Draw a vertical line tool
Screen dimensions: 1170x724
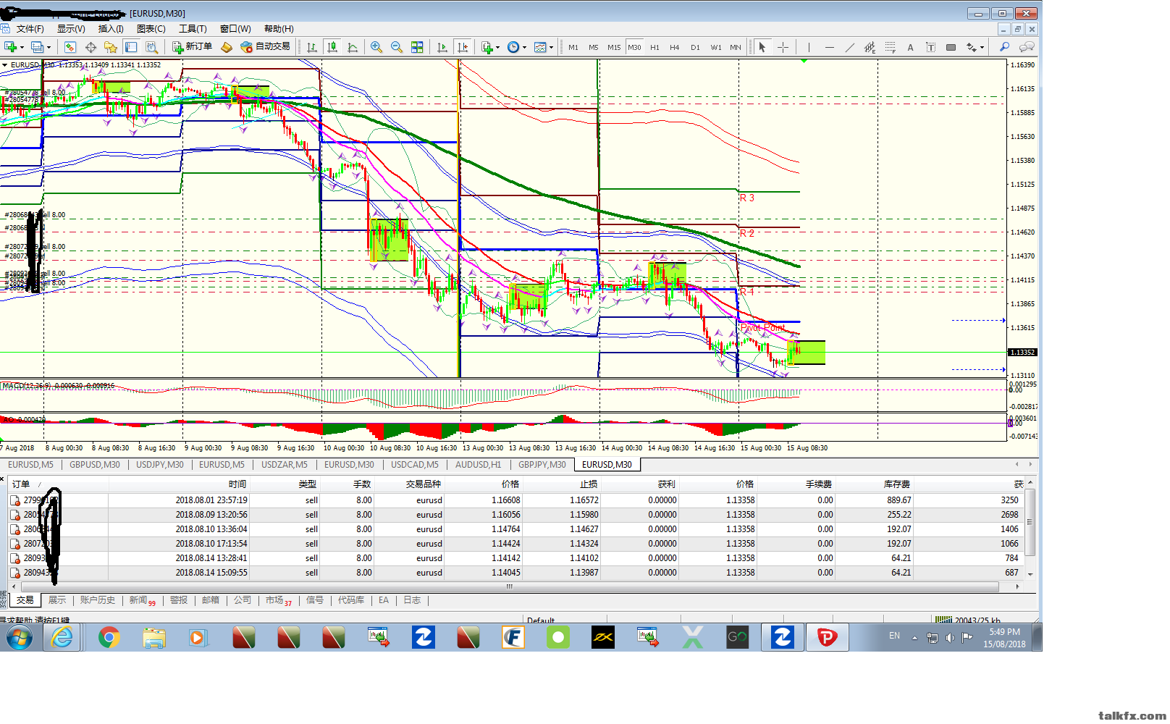(809, 47)
